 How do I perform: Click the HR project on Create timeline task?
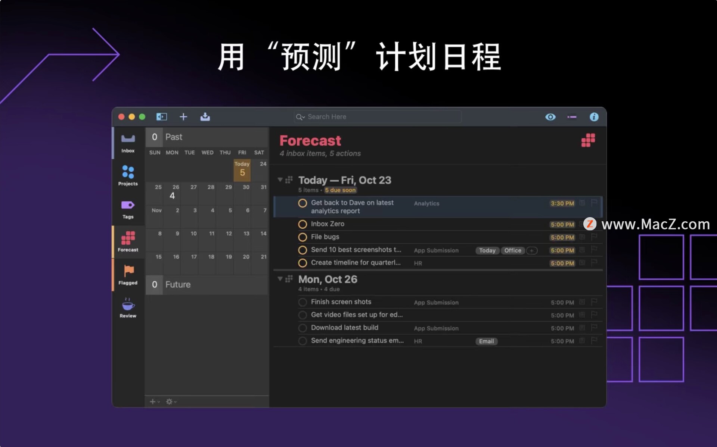[418, 263]
